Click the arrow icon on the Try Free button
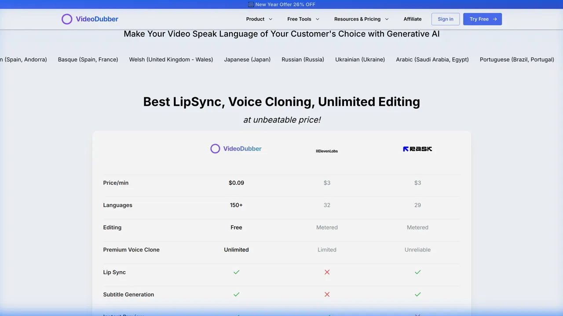The image size is (563, 316). pyautogui.click(x=494, y=19)
